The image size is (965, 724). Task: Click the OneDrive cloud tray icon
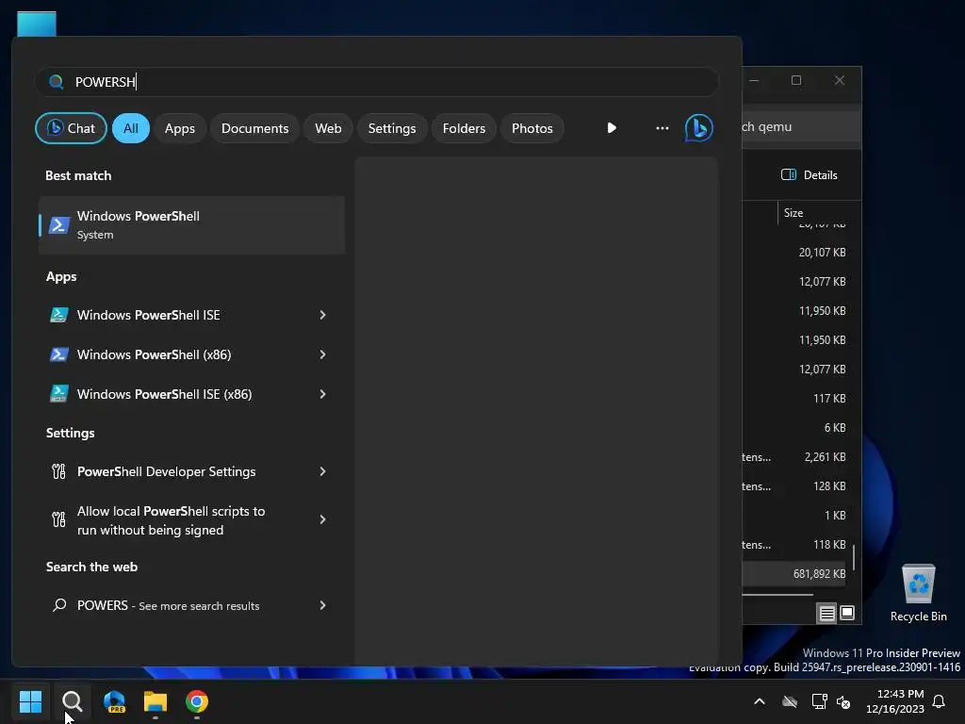pyautogui.click(x=790, y=701)
